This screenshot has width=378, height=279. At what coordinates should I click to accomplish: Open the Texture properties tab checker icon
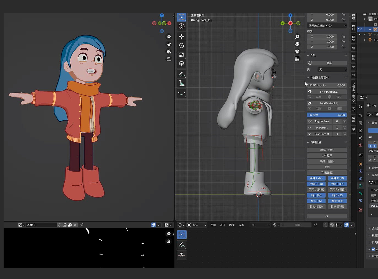pyautogui.click(x=361, y=210)
